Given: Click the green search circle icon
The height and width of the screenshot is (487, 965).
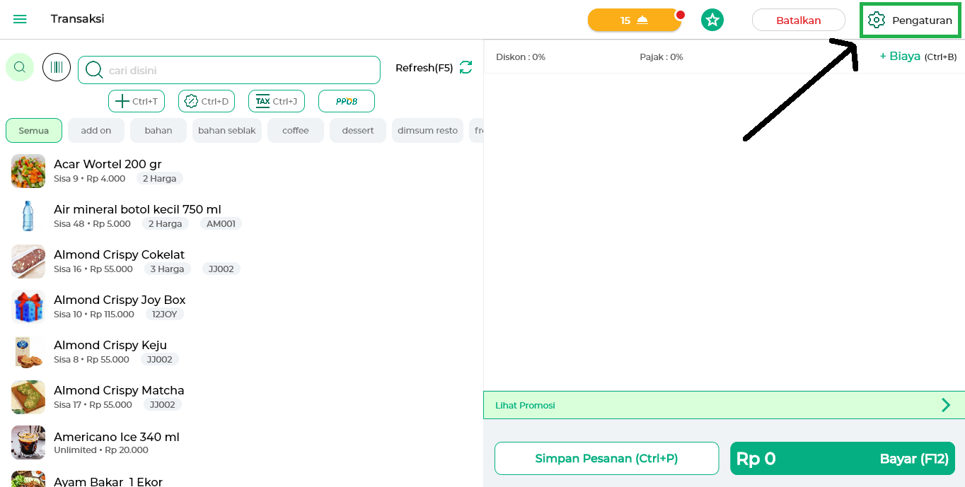Looking at the screenshot, I should 20,67.
